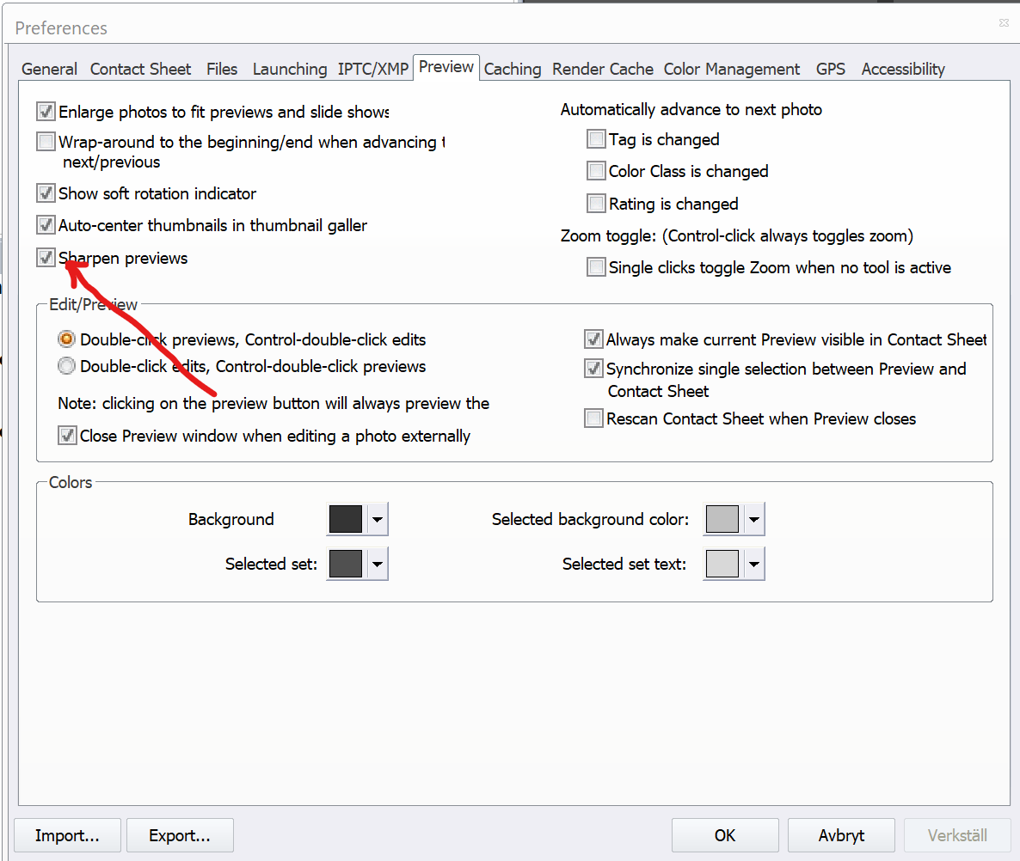
Task: Open the Background color dropdown arrow
Action: (378, 519)
